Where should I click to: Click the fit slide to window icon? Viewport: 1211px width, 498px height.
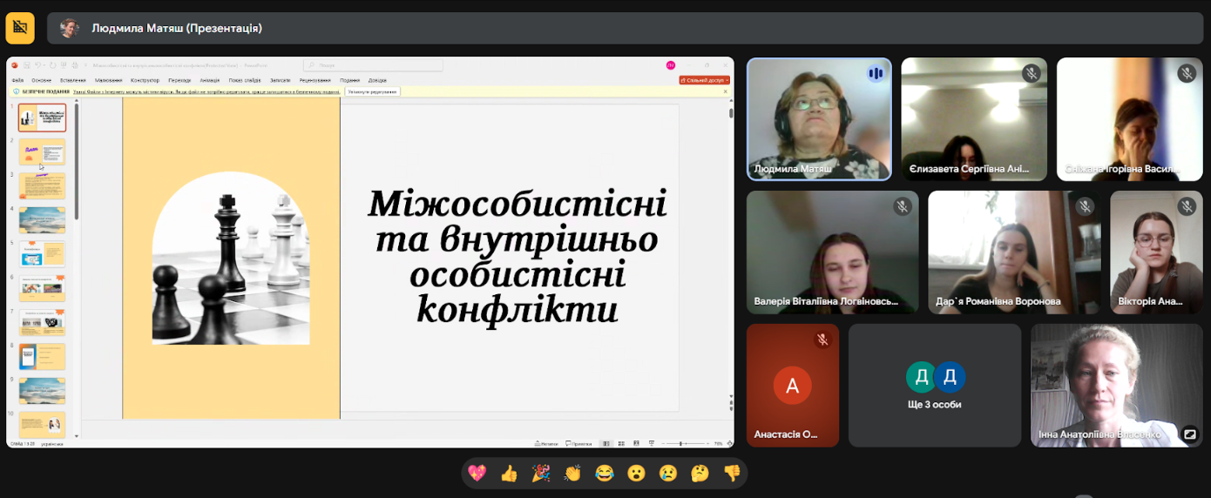point(729,443)
